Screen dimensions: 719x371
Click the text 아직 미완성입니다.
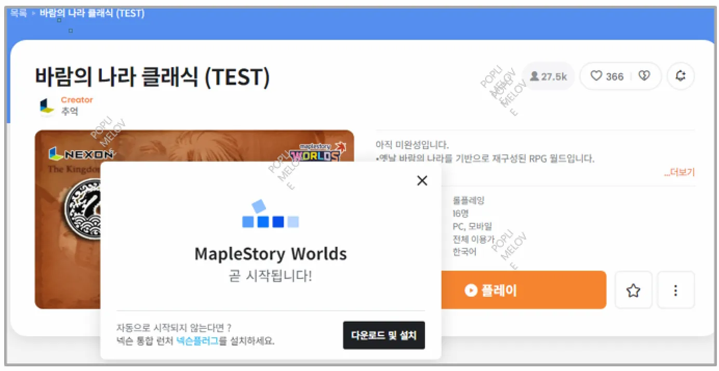coord(412,145)
